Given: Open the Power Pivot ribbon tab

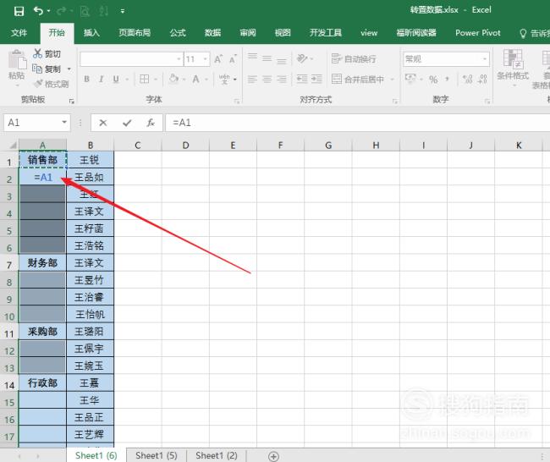Looking at the screenshot, I should [478, 33].
